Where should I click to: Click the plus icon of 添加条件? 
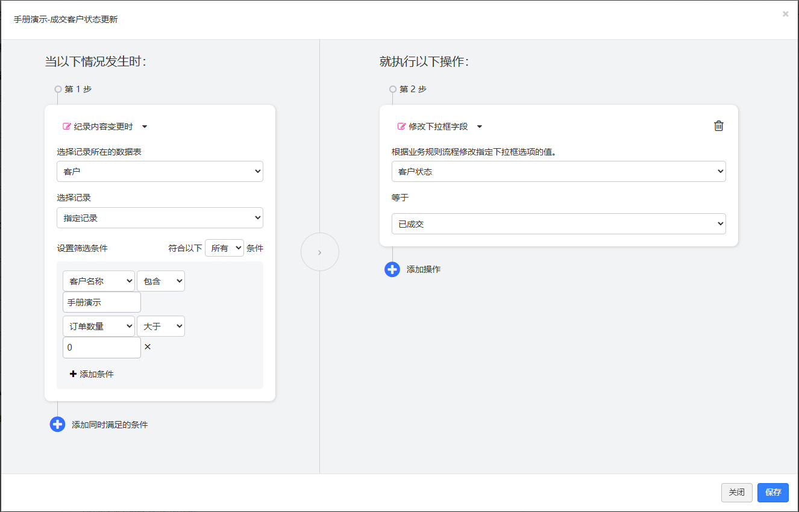74,374
